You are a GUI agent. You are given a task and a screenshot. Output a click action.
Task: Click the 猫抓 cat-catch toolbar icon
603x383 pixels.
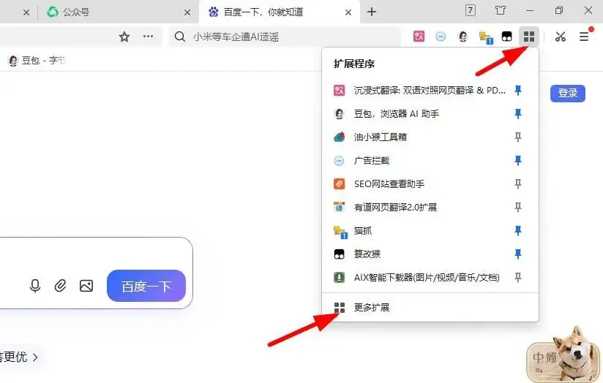click(x=486, y=37)
